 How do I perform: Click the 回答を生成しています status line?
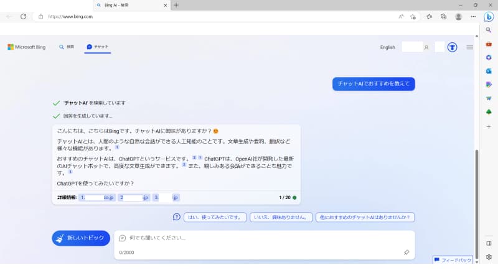[x=88, y=116]
